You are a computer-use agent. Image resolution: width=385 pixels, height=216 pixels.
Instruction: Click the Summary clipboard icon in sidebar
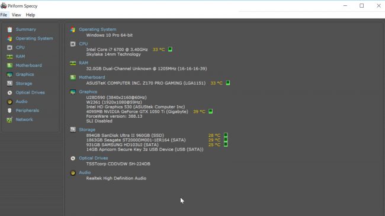(9, 30)
